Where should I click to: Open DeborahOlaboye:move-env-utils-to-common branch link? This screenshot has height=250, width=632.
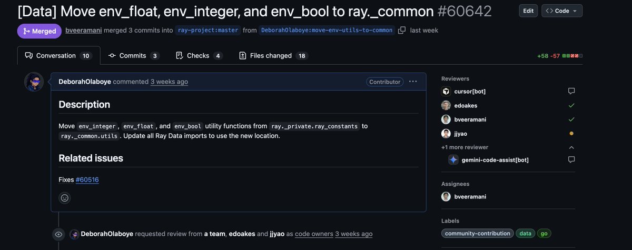coord(327,31)
